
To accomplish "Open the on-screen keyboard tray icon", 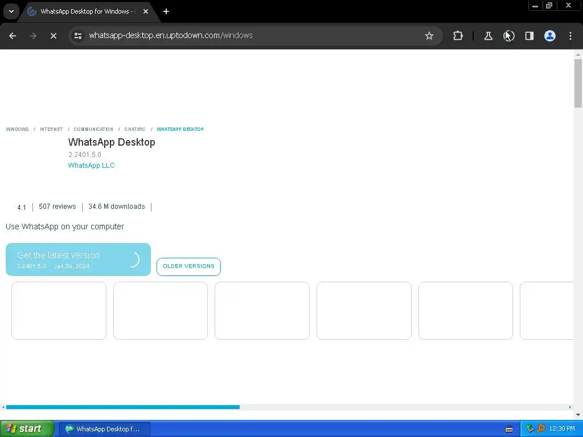I will [x=509, y=429].
